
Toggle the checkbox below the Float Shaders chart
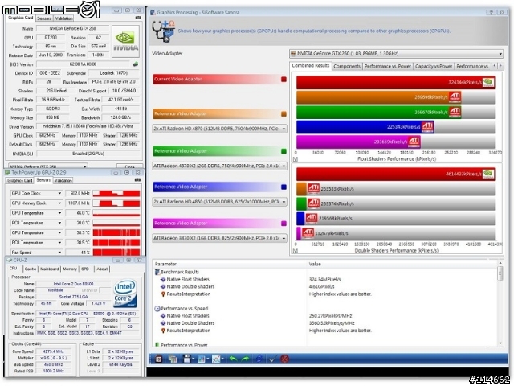pos(296,159)
